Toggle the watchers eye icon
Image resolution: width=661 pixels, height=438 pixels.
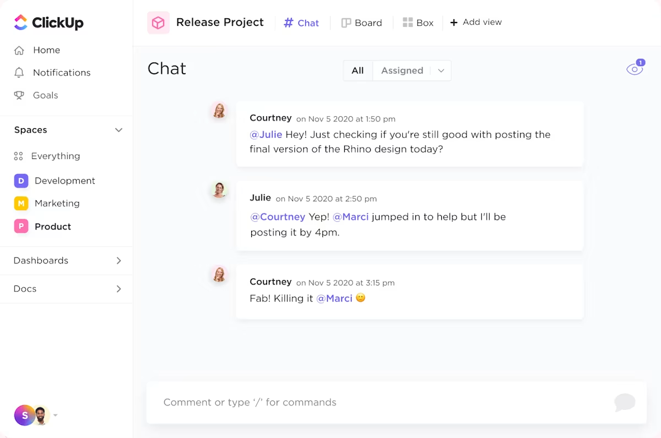pos(635,70)
